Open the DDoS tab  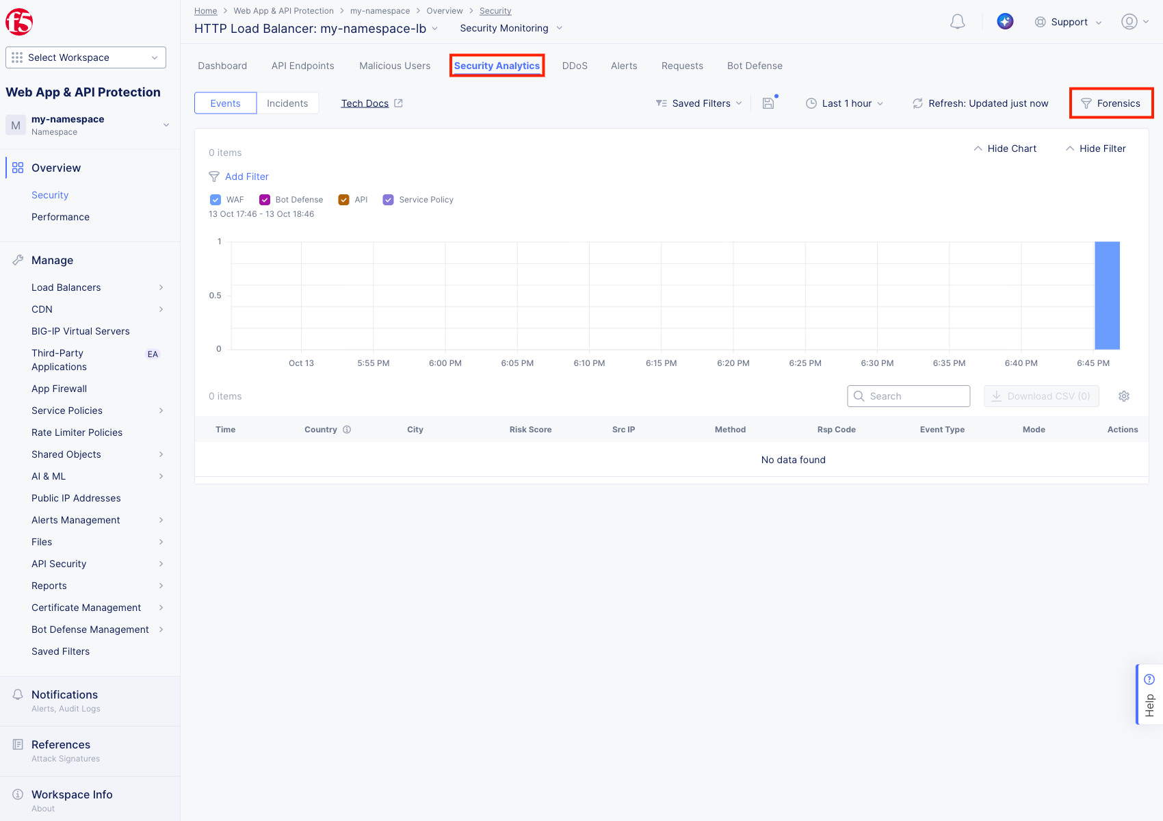(x=575, y=66)
